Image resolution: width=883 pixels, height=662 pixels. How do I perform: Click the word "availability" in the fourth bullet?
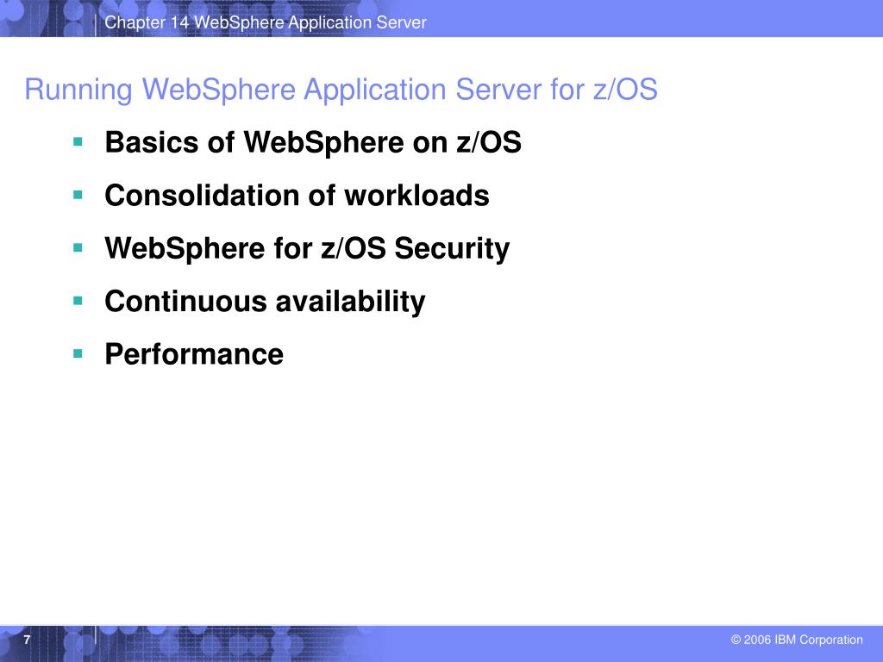pyautogui.click(x=350, y=301)
